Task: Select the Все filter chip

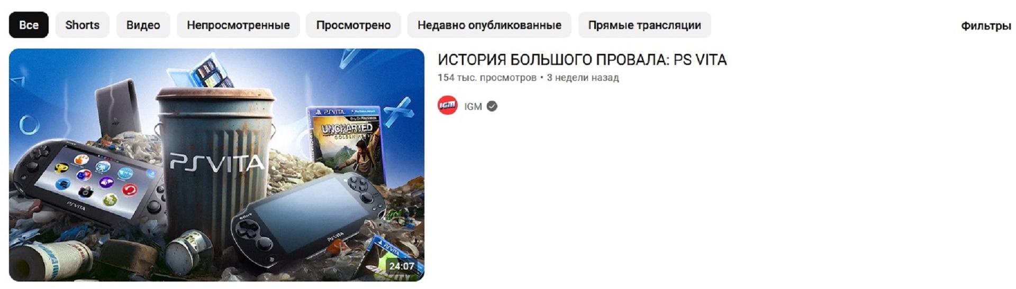Action: tap(29, 25)
